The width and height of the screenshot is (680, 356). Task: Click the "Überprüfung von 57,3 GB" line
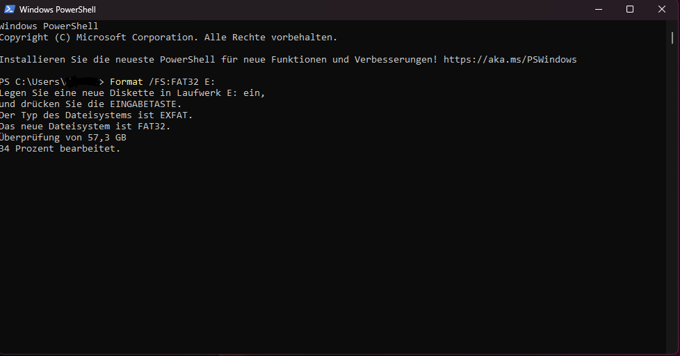63,138
